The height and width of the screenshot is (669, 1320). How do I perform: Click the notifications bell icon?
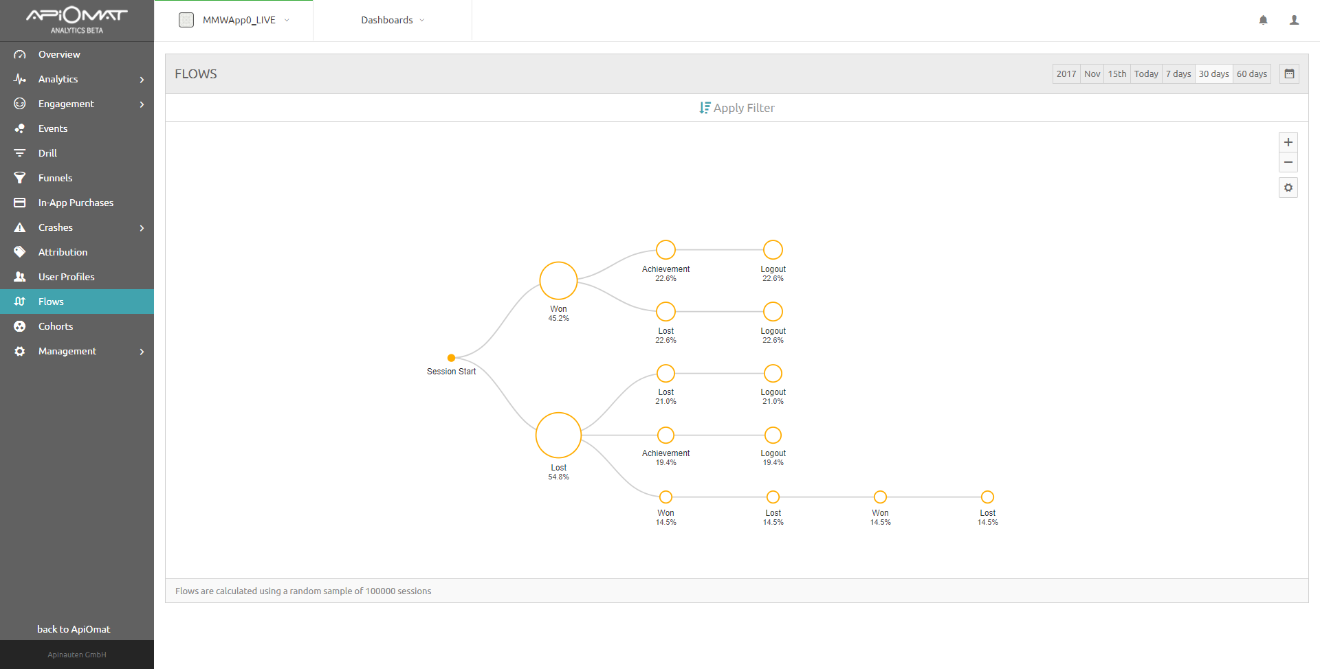pyautogui.click(x=1263, y=20)
